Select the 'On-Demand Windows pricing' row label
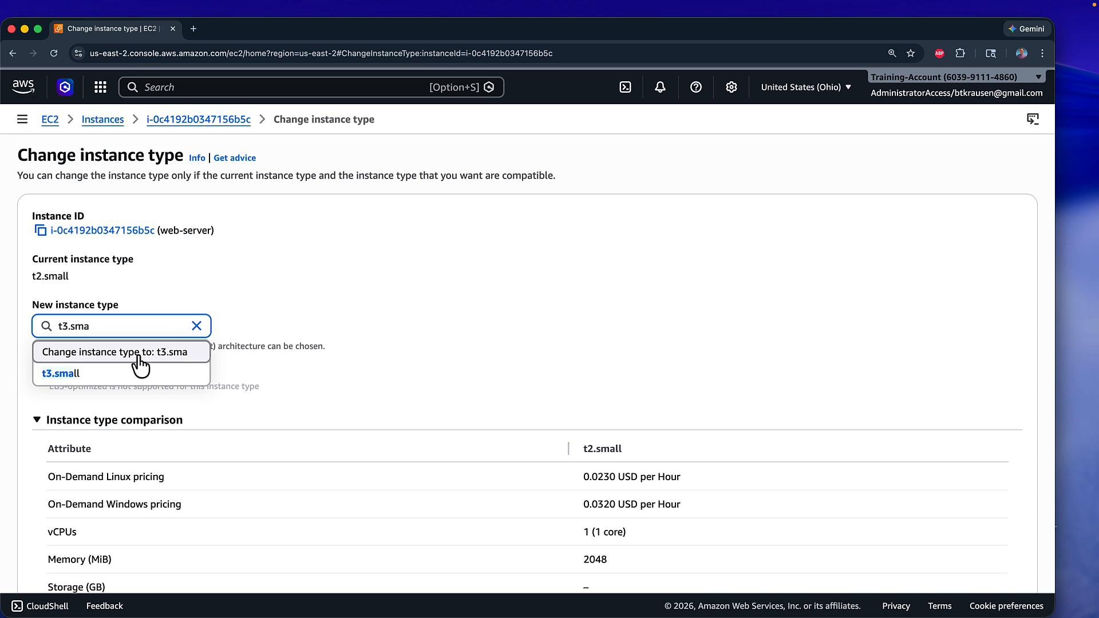The height and width of the screenshot is (618, 1099). 114,504
